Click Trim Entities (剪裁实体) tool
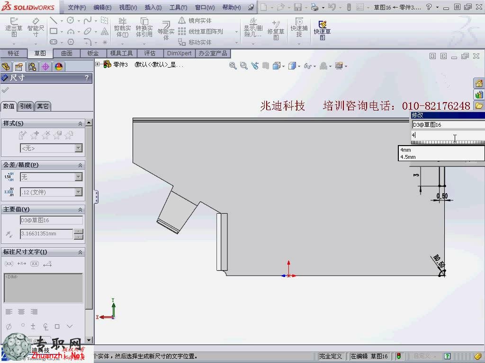Viewport: 485px width, 363px height. click(x=123, y=27)
